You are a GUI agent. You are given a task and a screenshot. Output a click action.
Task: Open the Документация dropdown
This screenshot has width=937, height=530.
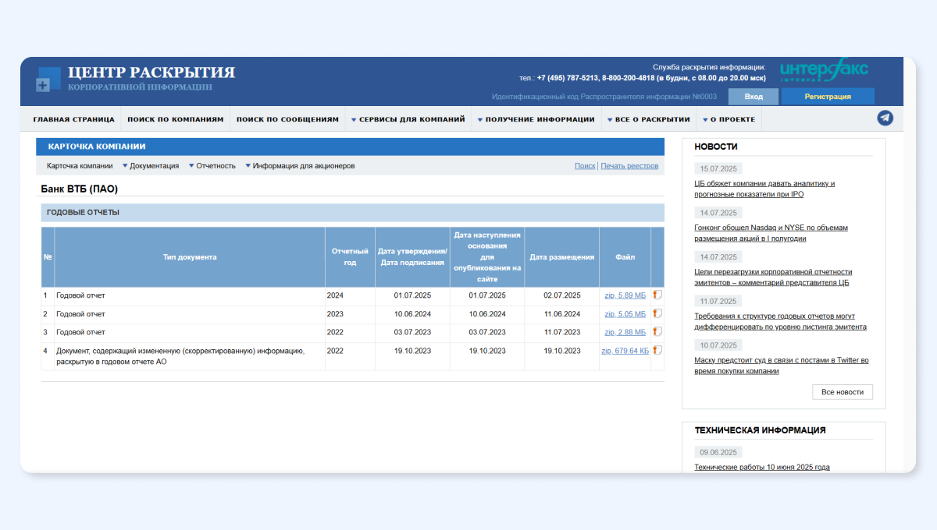coord(151,166)
